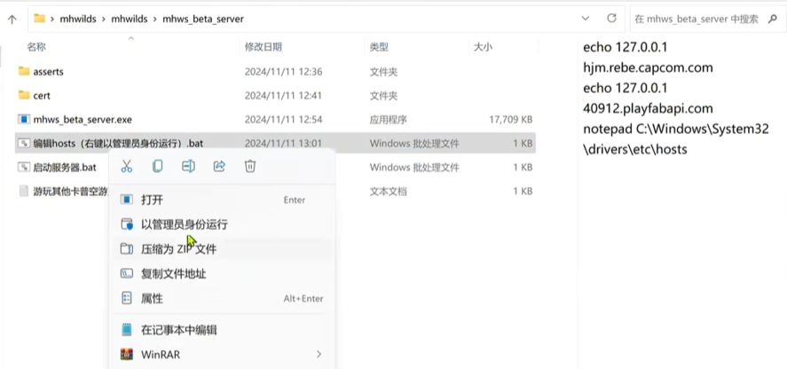Click the chevron before mhws_beta_server in path
787x369 pixels.
click(x=153, y=19)
